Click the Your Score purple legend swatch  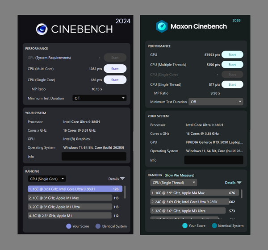(x=68, y=226)
